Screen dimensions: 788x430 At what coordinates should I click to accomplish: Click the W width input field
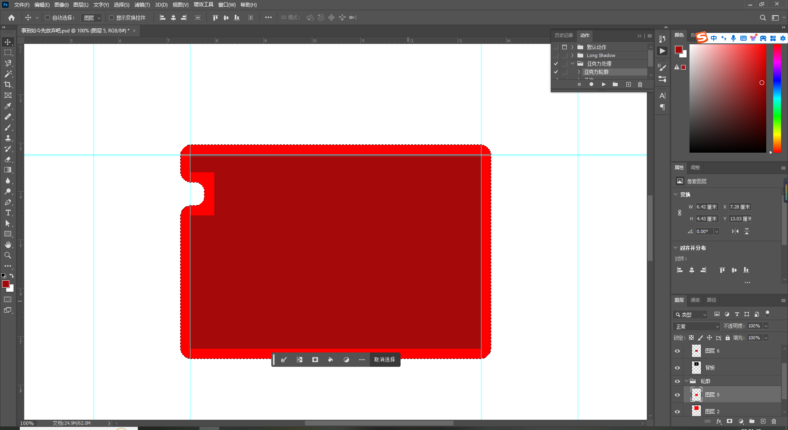pos(707,207)
